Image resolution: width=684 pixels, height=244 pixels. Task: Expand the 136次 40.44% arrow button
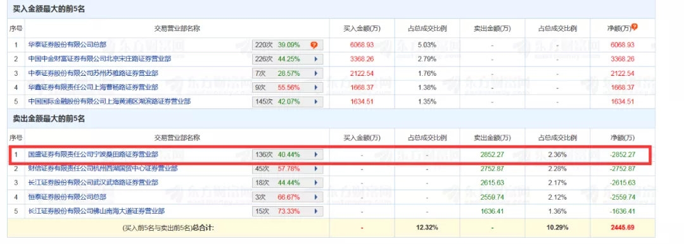pyautogui.click(x=315, y=154)
